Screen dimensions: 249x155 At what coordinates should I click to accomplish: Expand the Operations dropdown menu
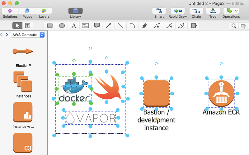click(237, 11)
